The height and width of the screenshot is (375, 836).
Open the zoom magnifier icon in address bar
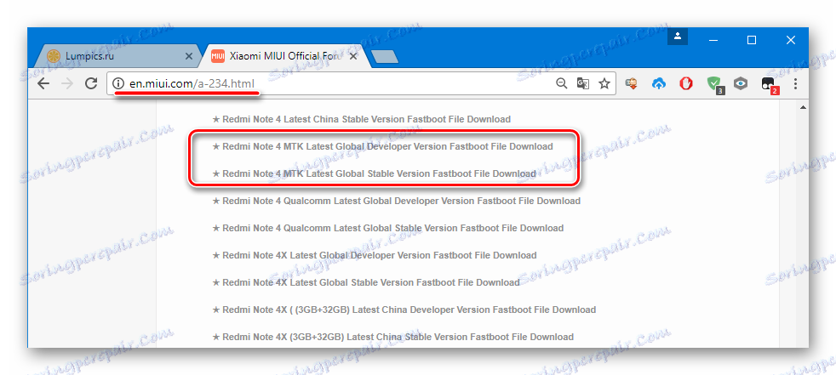click(x=561, y=83)
